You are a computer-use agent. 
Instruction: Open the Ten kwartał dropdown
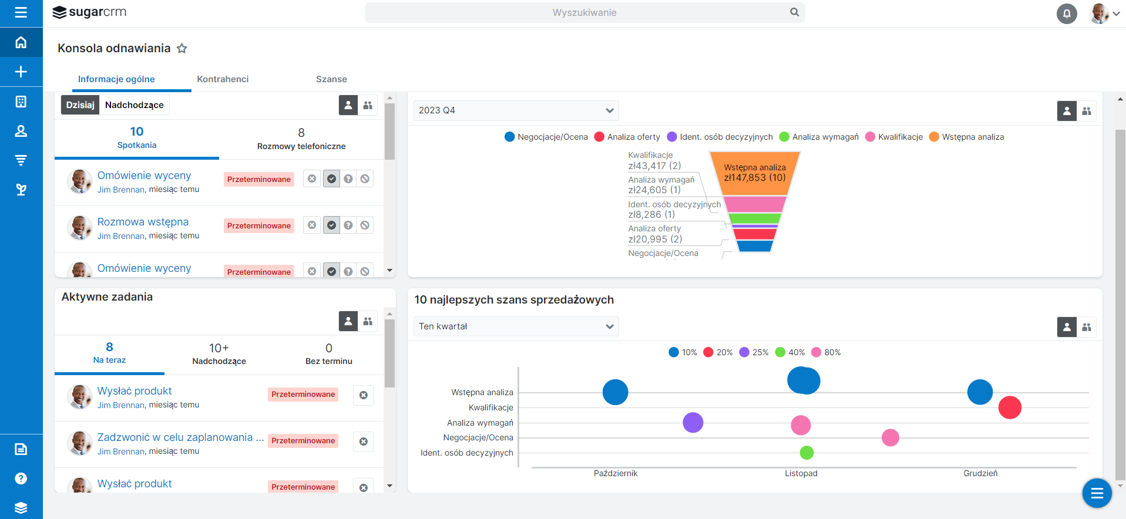pyautogui.click(x=515, y=326)
